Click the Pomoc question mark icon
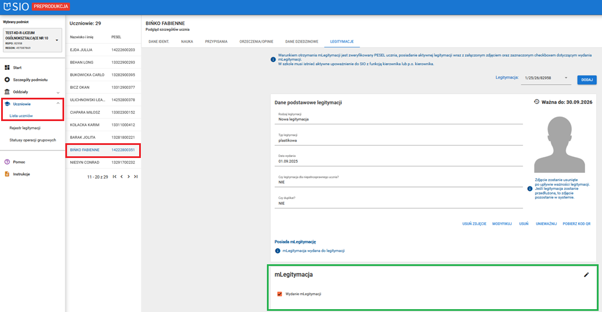The width and height of the screenshot is (602, 312). 7,162
